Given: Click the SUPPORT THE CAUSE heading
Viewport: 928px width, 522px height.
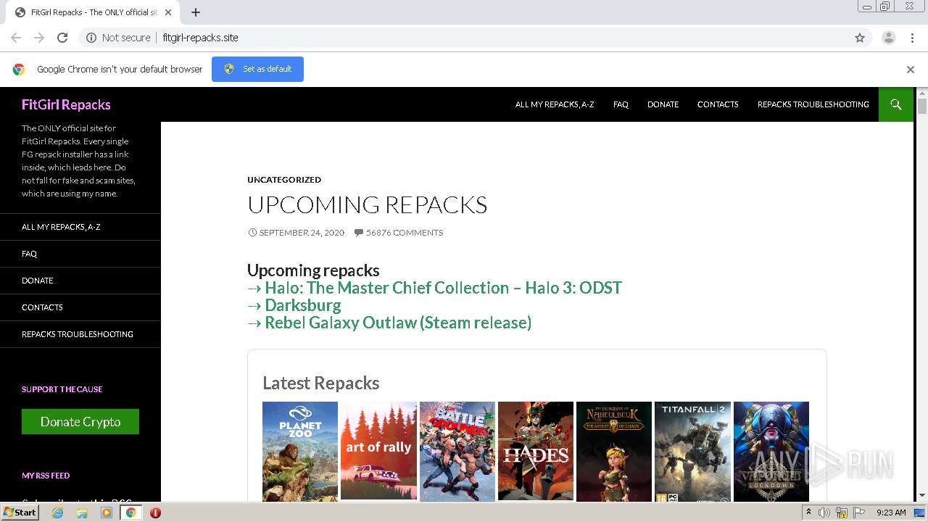Looking at the screenshot, I should pos(62,389).
